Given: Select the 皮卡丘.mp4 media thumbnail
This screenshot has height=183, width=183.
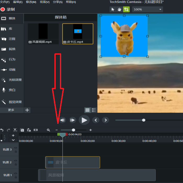Looking at the screenshot, I should pos(78,34).
